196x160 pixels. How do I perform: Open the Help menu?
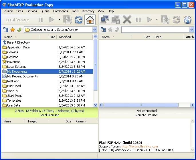click(x=111, y=11)
